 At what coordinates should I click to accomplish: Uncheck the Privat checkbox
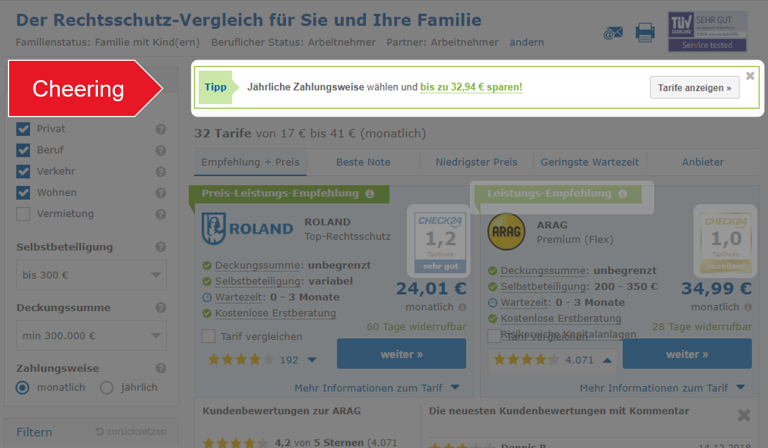coord(23,129)
